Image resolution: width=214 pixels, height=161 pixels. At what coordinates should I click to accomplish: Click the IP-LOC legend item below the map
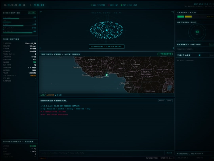tap(58, 95)
